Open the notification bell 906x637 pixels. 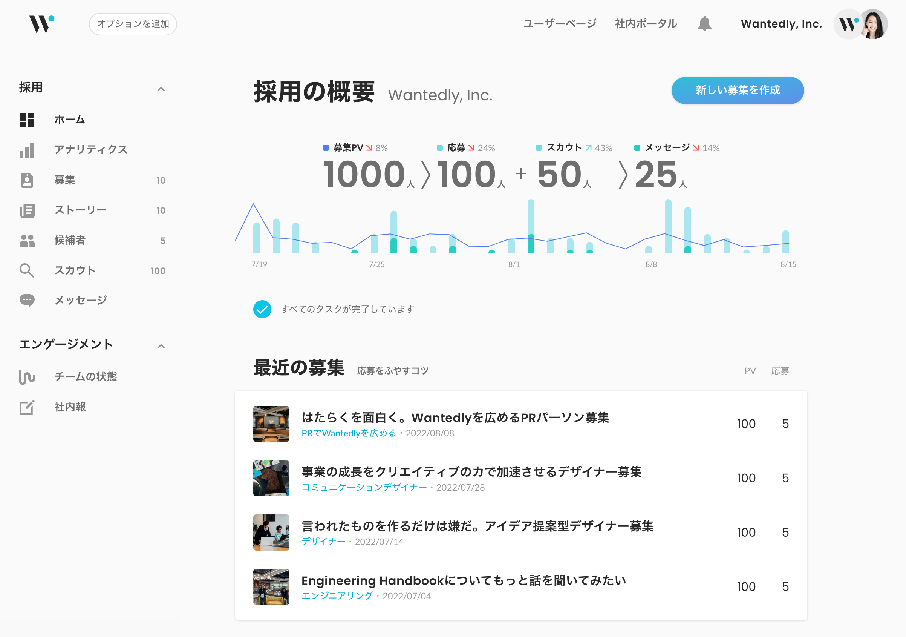tap(704, 24)
